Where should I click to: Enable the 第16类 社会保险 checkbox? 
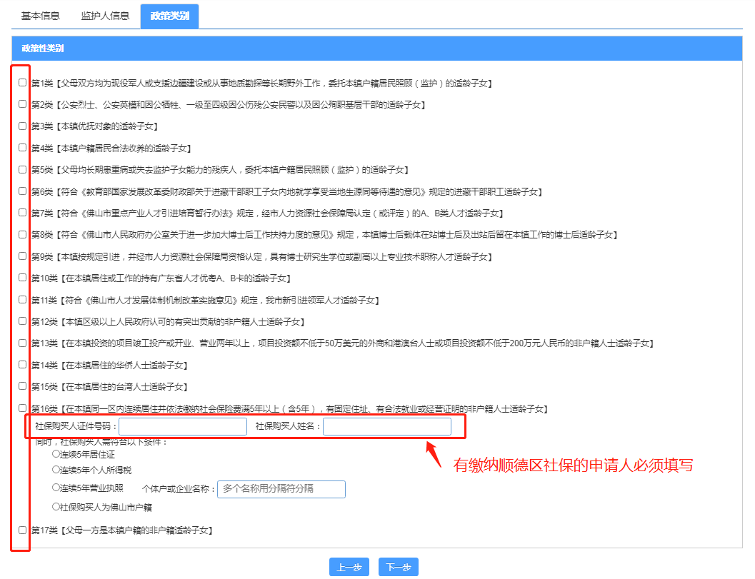pos(23,408)
